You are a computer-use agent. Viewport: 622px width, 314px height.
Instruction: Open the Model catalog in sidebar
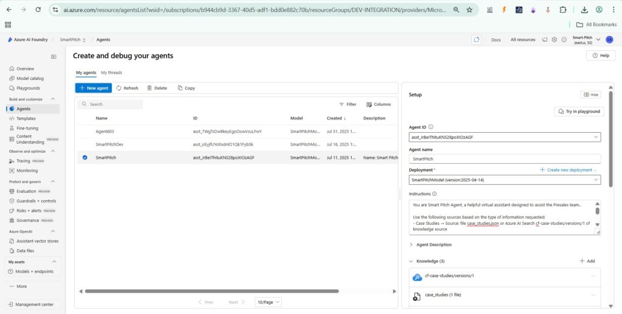[x=30, y=78]
